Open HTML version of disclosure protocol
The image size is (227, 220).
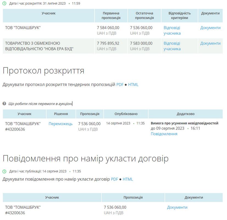(x=133, y=85)
